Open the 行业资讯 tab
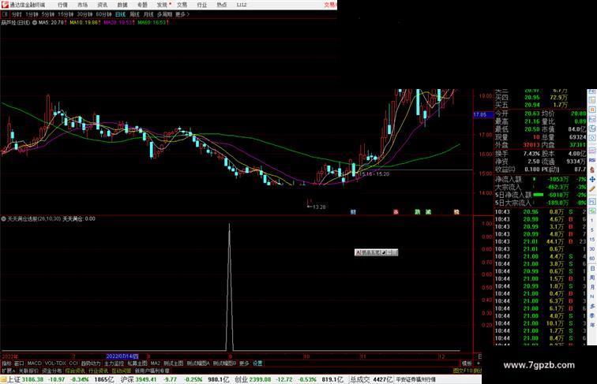Screen dimensions: 597x384 pos(99,371)
